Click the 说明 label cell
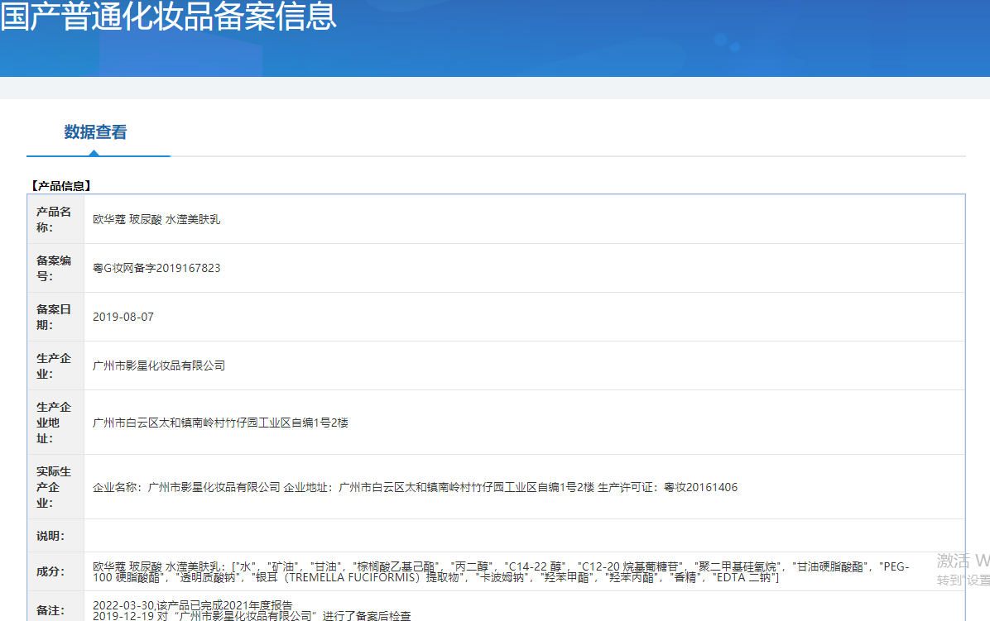990x621 pixels. (55, 536)
